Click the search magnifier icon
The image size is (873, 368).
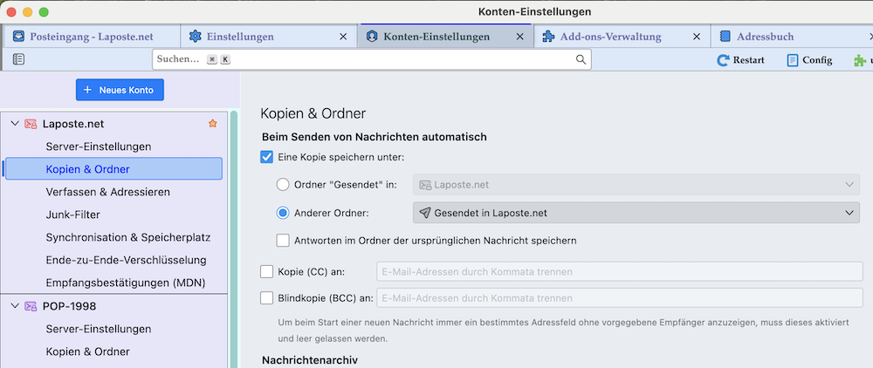[x=581, y=59]
